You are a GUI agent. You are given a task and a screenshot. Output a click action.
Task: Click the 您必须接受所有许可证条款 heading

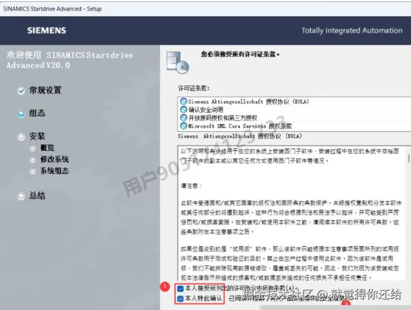tap(240, 54)
